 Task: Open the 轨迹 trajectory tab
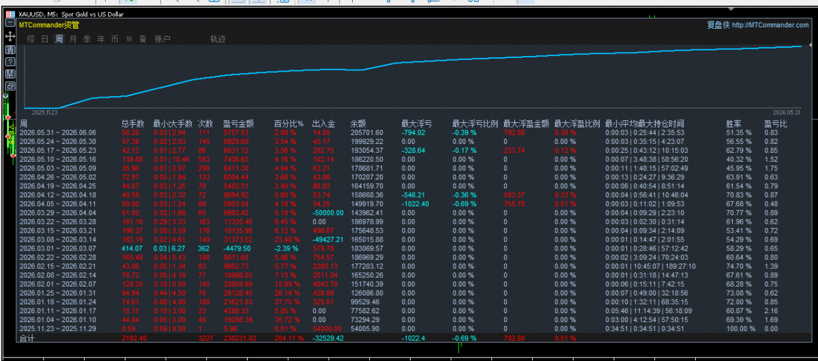(218, 39)
